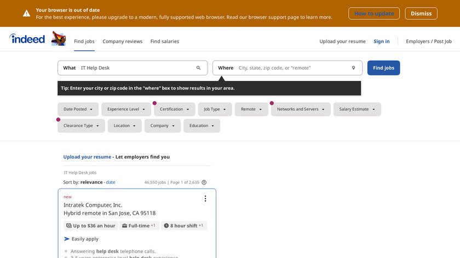Screen dimensions: 460x258
Task: Click Answering help desk telephone calls text
Action: click(113, 251)
